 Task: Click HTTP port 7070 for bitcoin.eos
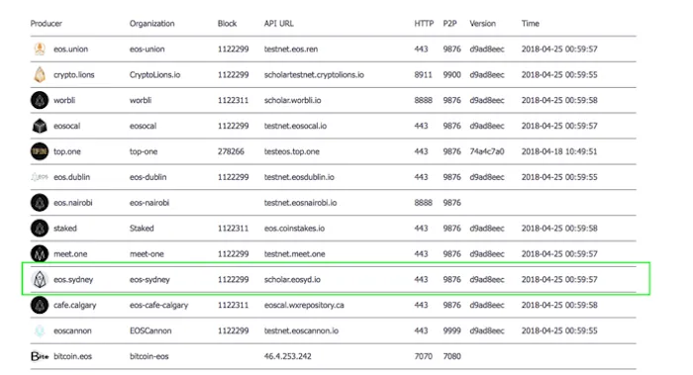pyautogui.click(x=423, y=356)
